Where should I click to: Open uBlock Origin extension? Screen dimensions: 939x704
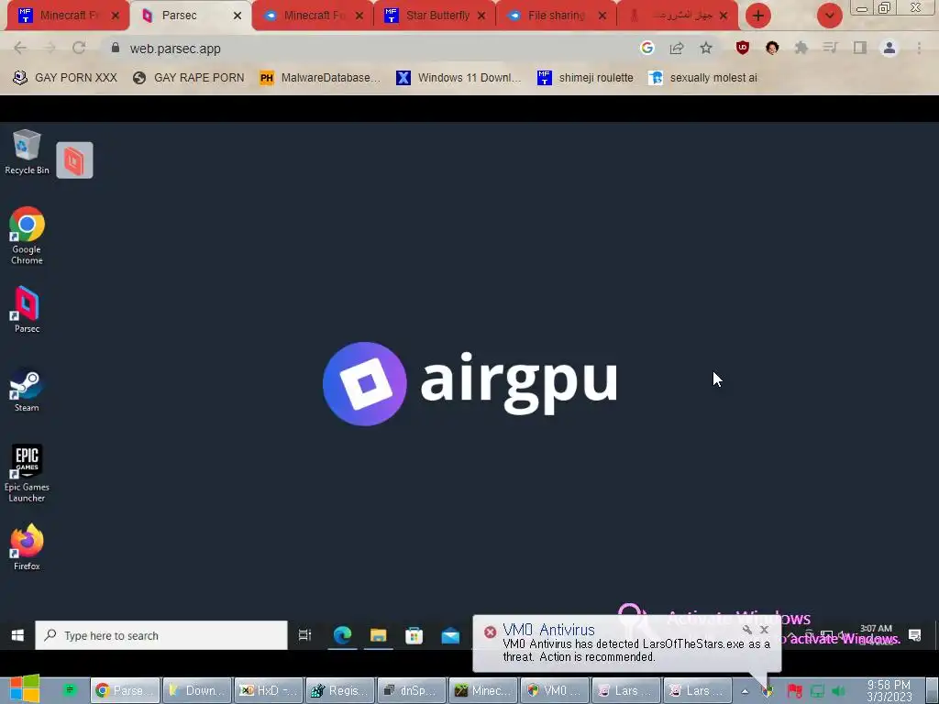click(743, 48)
